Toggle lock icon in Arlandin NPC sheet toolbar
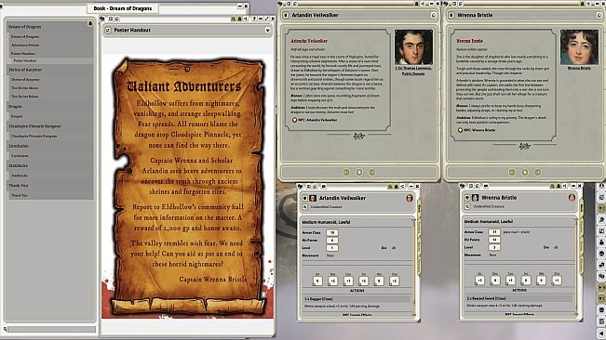This screenshot has height=340, width=606. click(397, 187)
